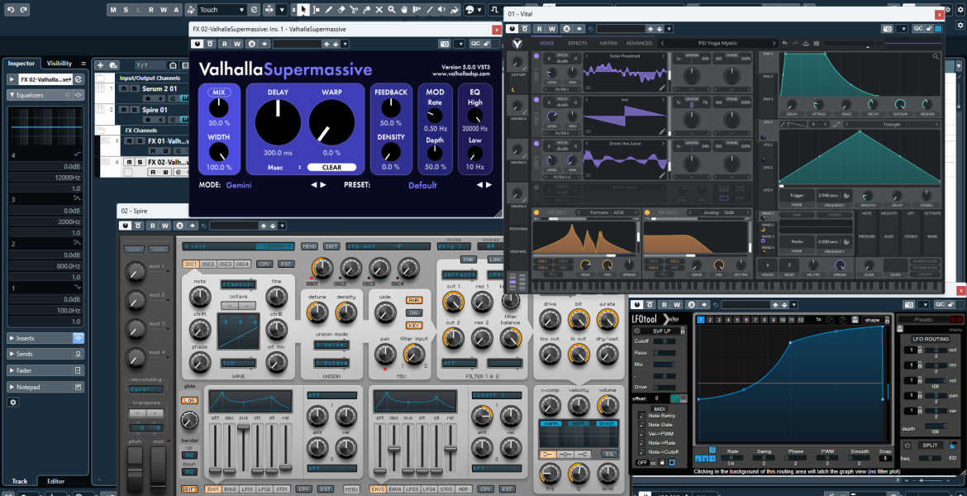The width and height of the screenshot is (967, 496).
Task: Select the Glue tool in Cubase toolbar
Action: (x=367, y=10)
